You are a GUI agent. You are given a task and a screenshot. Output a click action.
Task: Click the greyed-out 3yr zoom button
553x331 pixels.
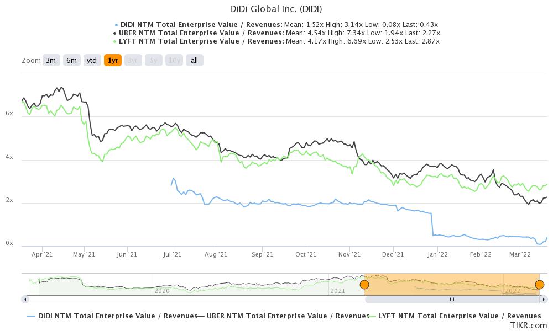[133, 61]
